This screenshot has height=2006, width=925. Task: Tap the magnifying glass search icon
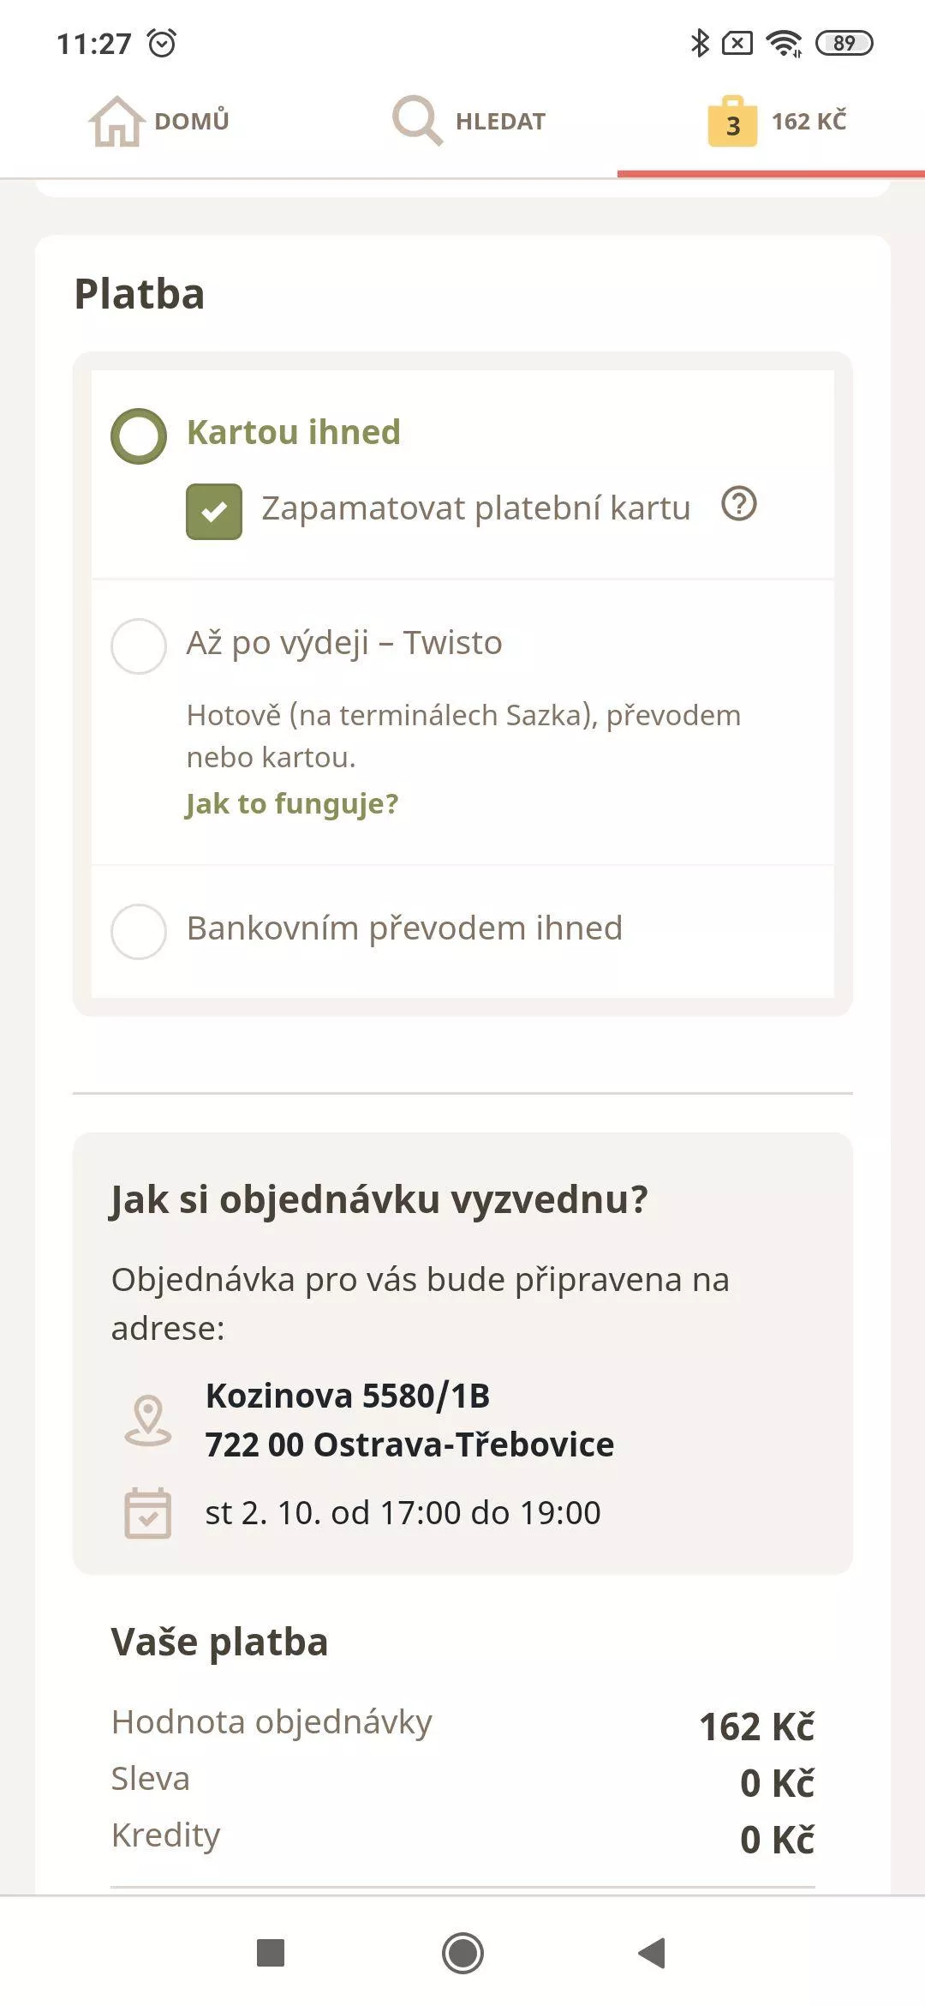point(417,120)
